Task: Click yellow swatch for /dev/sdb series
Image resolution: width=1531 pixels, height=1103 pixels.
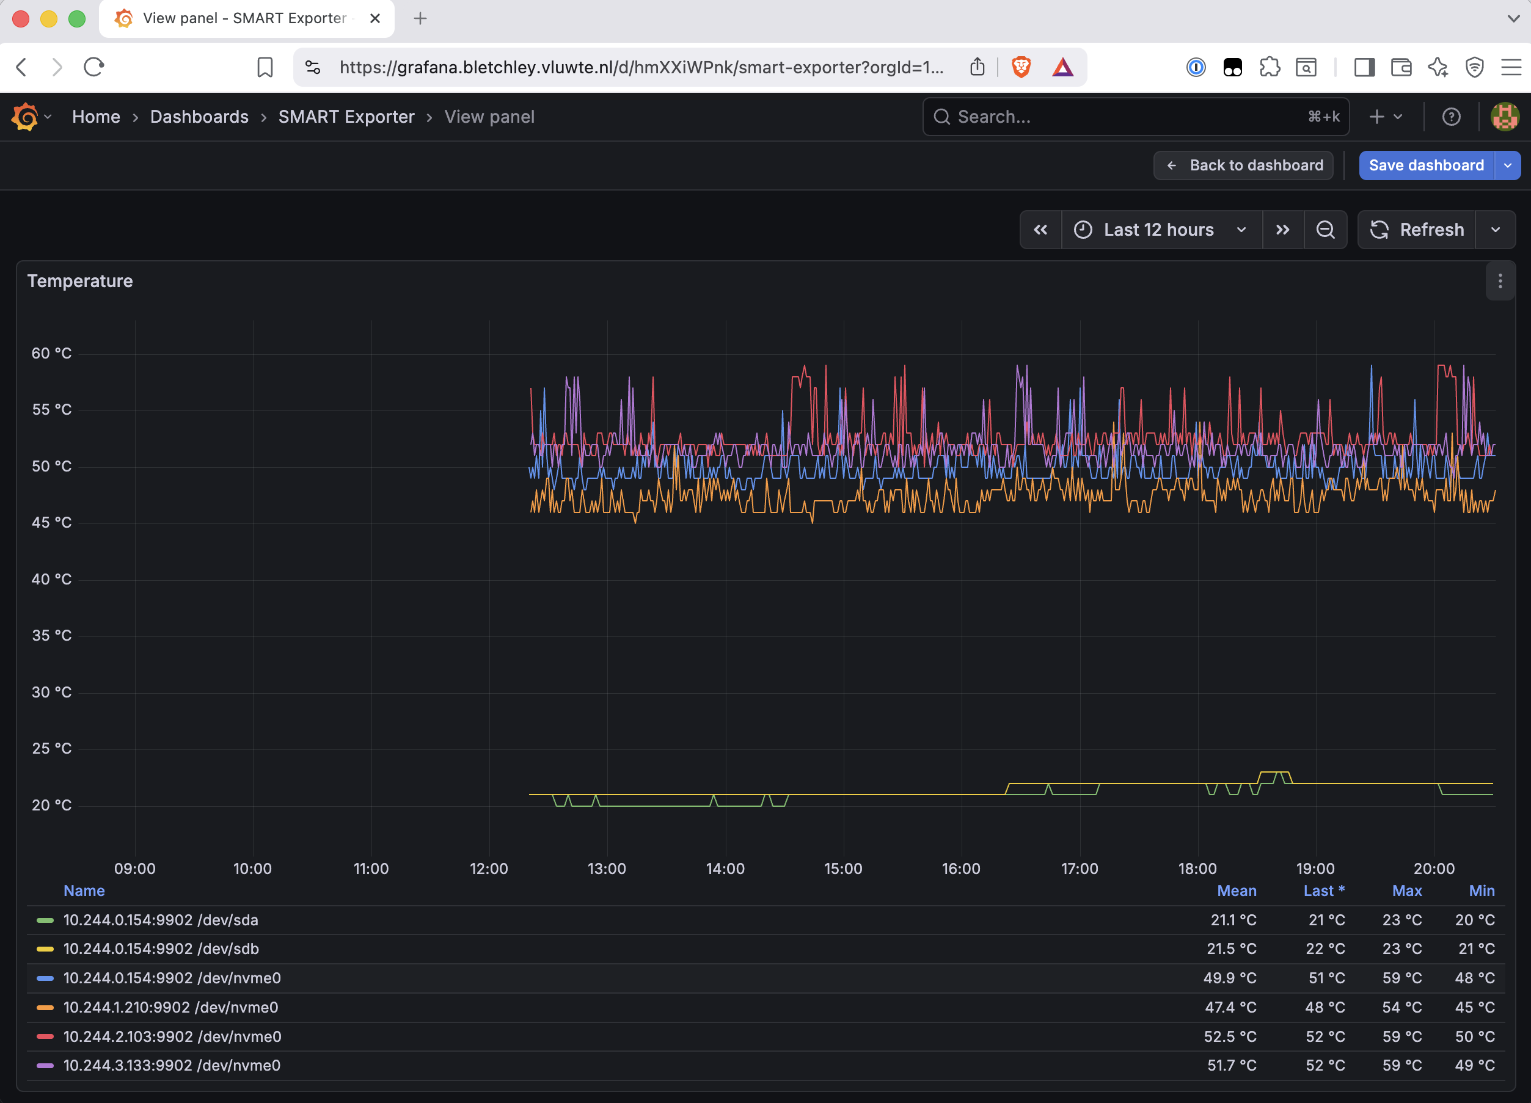Action: tap(45, 949)
